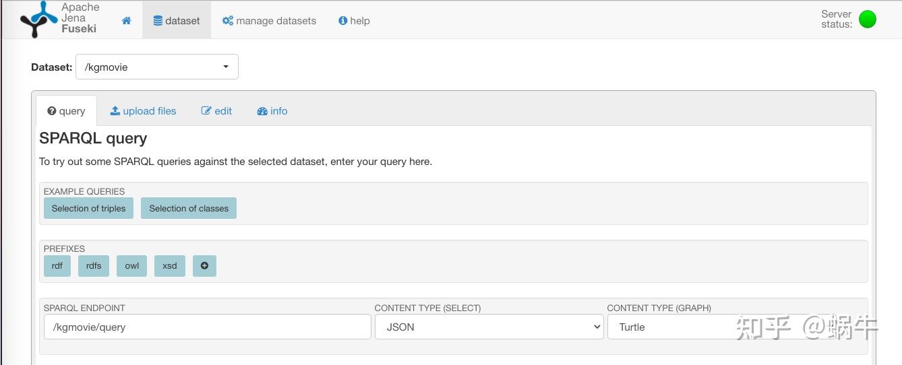Open manage datasets page

[269, 20]
